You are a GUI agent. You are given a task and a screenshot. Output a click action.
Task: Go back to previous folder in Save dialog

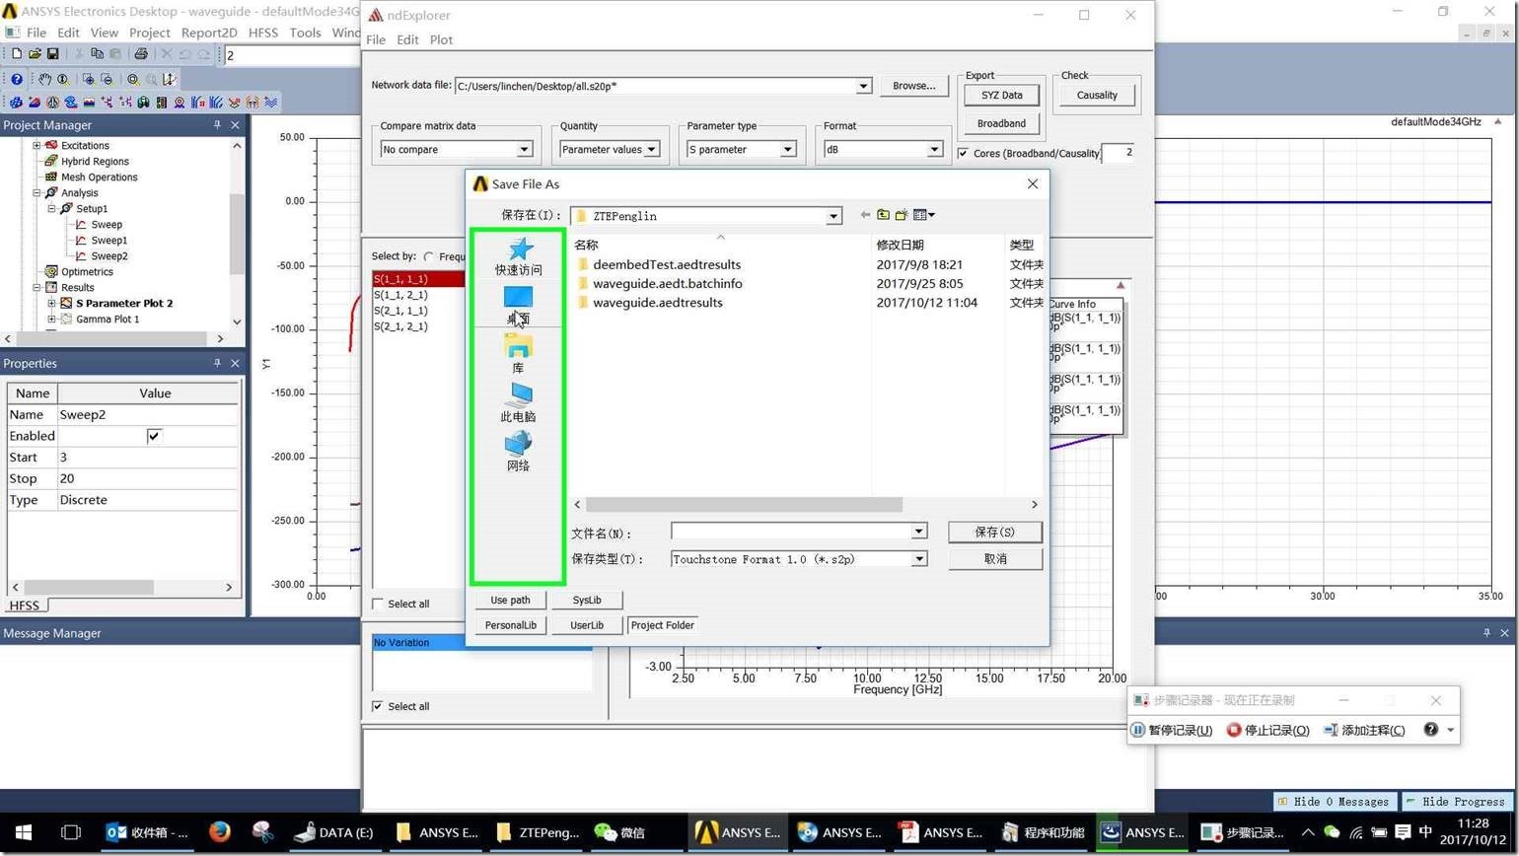[x=865, y=215]
